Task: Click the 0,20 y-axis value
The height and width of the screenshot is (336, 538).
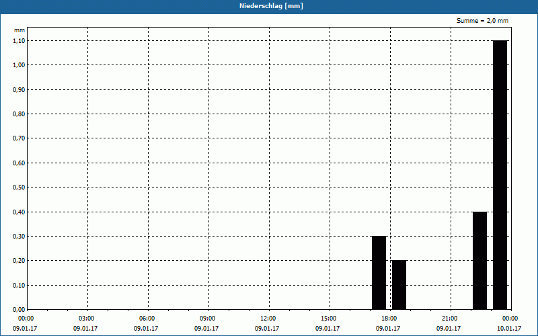Action: [19, 261]
